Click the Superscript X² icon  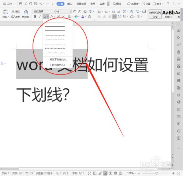click(59, 16)
